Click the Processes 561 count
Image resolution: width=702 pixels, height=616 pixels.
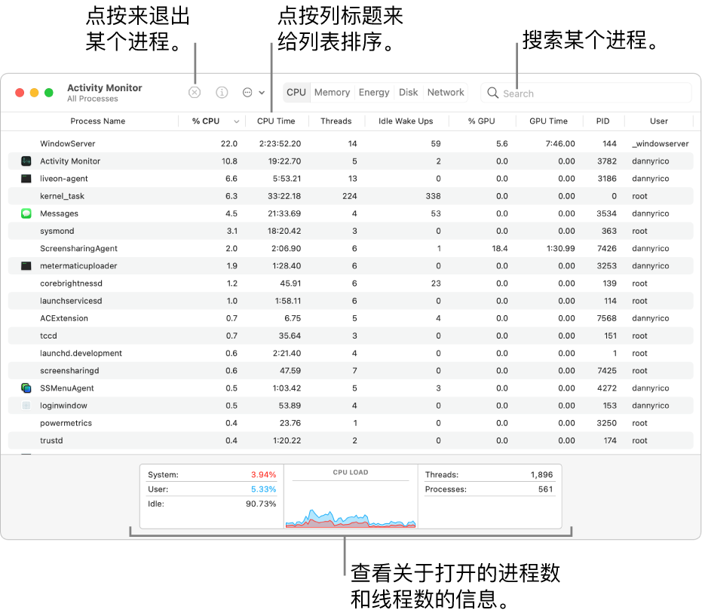click(x=545, y=489)
